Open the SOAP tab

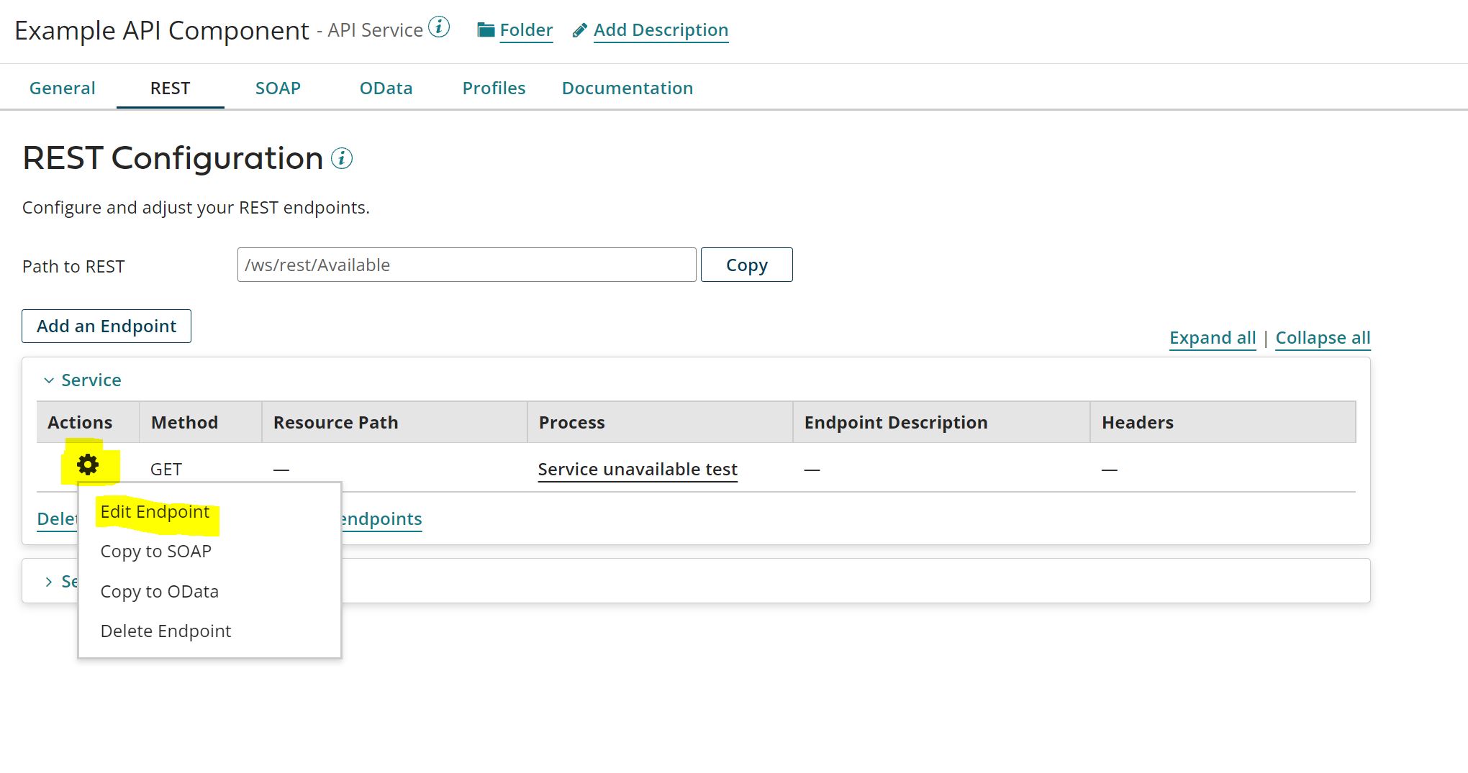[x=278, y=88]
